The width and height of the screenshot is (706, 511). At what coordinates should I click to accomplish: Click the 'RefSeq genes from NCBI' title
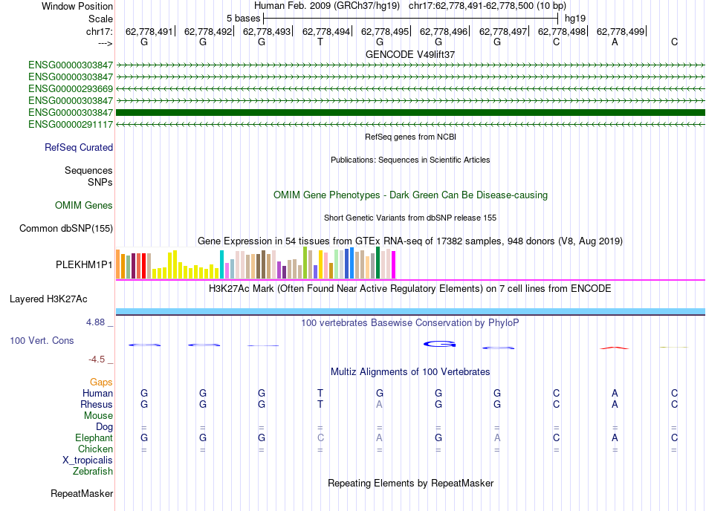(x=410, y=137)
